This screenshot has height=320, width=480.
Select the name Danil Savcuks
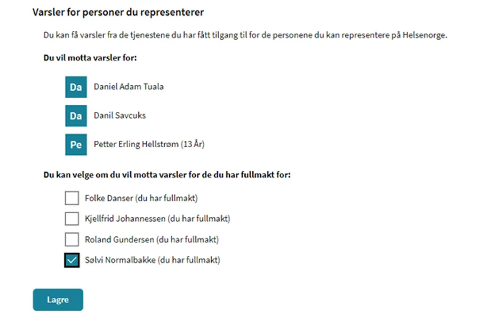(119, 115)
